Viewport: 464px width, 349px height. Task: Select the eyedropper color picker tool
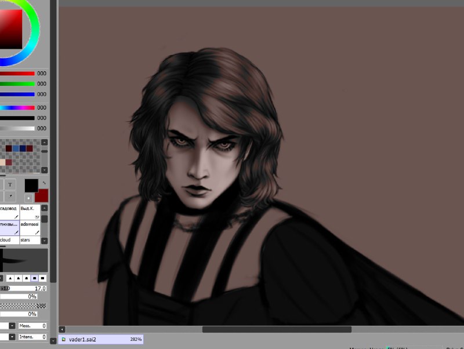pos(10,196)
